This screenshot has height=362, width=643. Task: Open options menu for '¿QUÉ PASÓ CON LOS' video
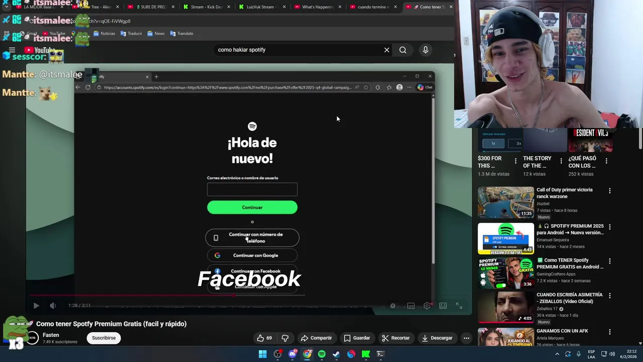[x=606, y=161]
